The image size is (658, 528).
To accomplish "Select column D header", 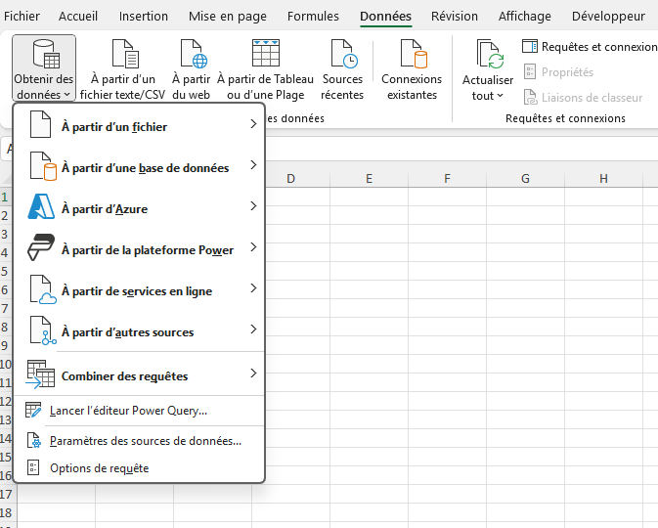I will tap(290, 178).
